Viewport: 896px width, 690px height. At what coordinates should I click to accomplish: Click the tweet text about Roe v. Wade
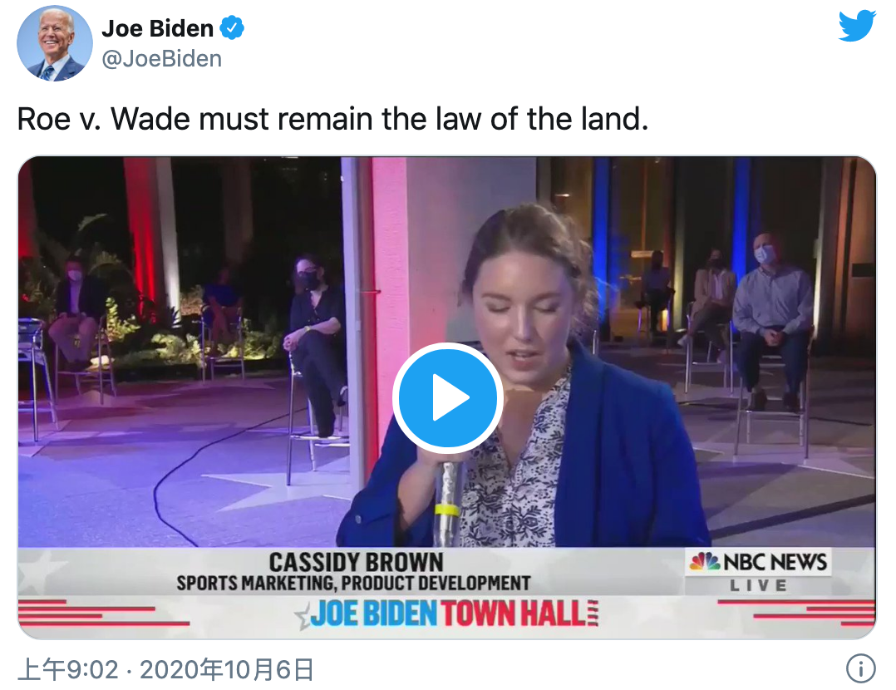[x=333, y=119]
